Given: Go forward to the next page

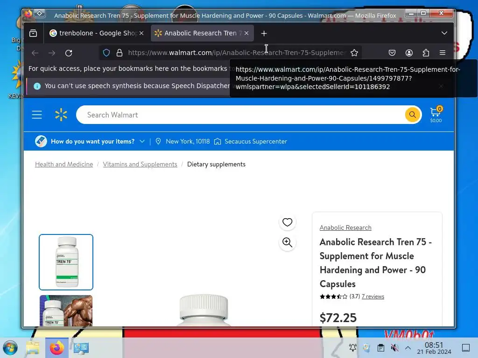Looking at the screenshot, I should (x=52, y=53).
